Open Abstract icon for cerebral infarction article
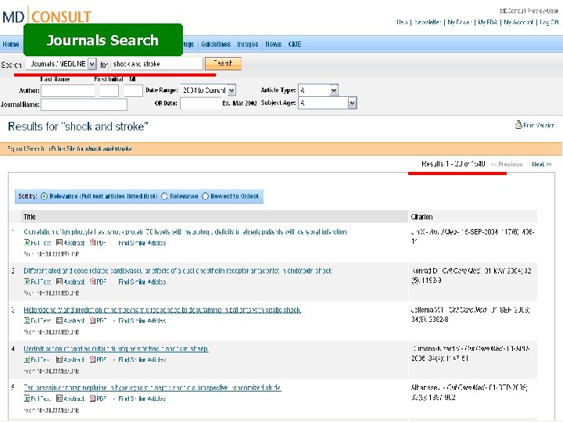This screenshot has width=563, height=422. (x=59, y=242)
